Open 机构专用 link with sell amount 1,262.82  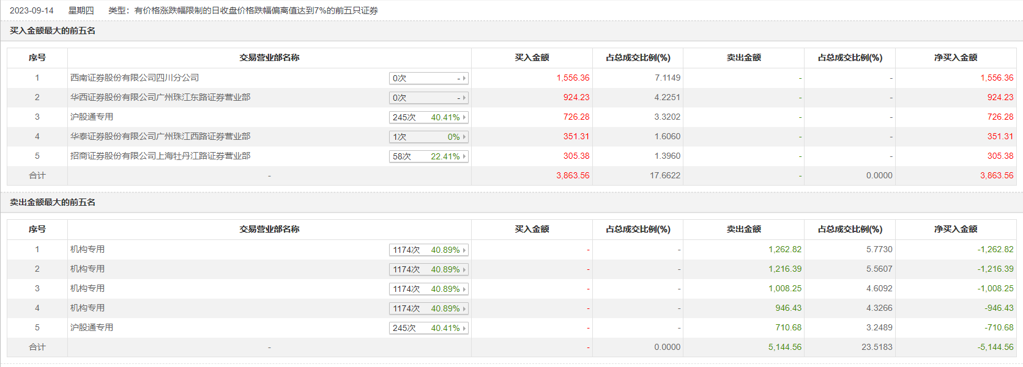87,249
